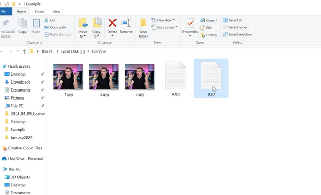The image size is (321, 195).
Task: Unpin Pictures using its pin icon
Action: (42, 98)
